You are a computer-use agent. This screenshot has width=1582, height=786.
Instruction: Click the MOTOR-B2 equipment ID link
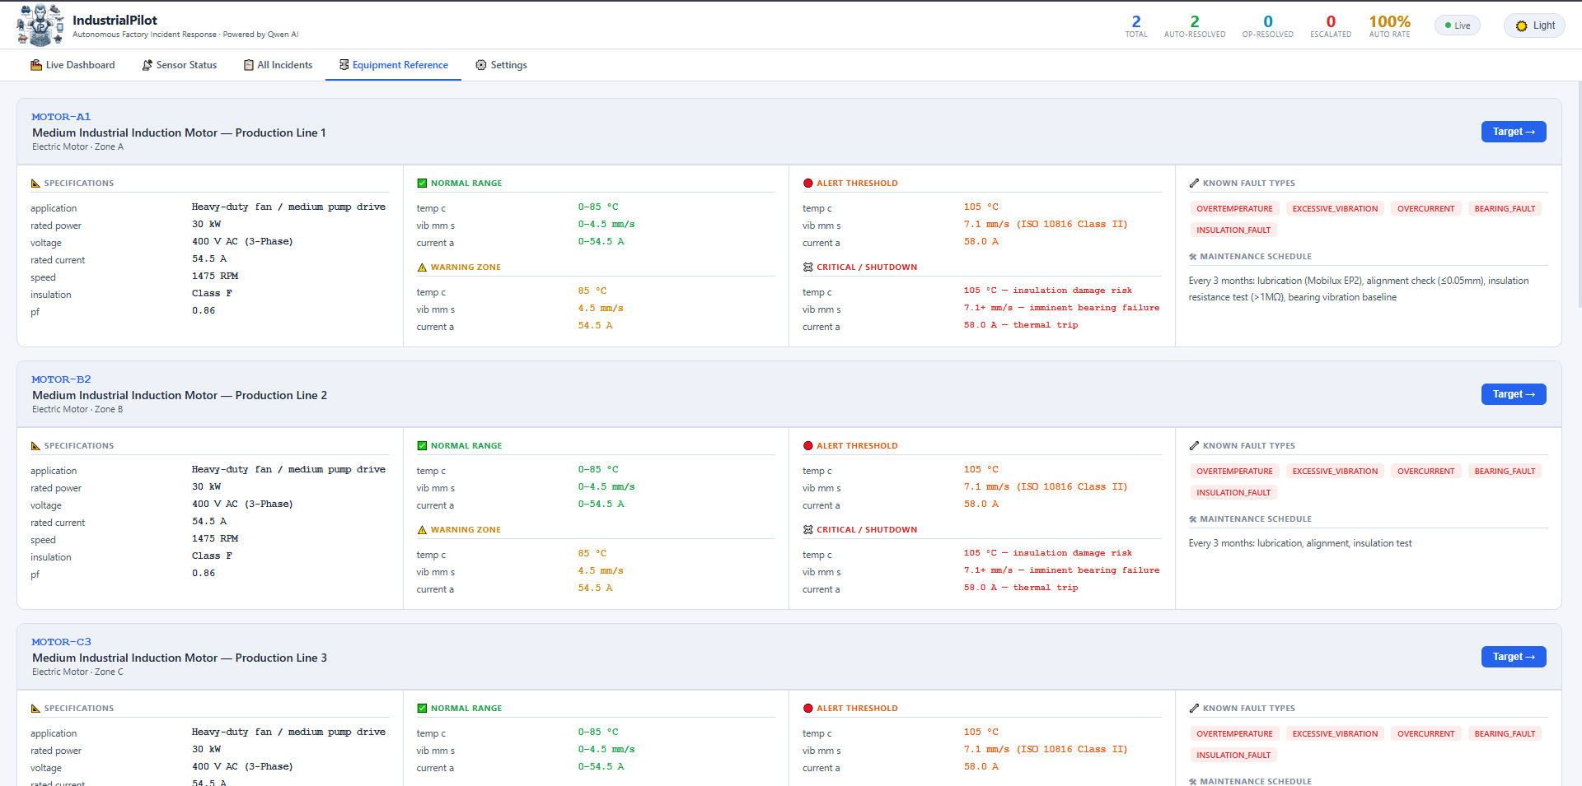coord(61,379)
